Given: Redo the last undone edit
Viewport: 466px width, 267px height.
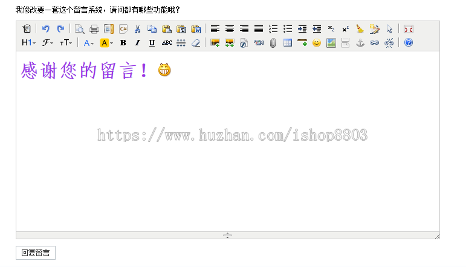Looking at the screenshot, I should pos(60,29).
